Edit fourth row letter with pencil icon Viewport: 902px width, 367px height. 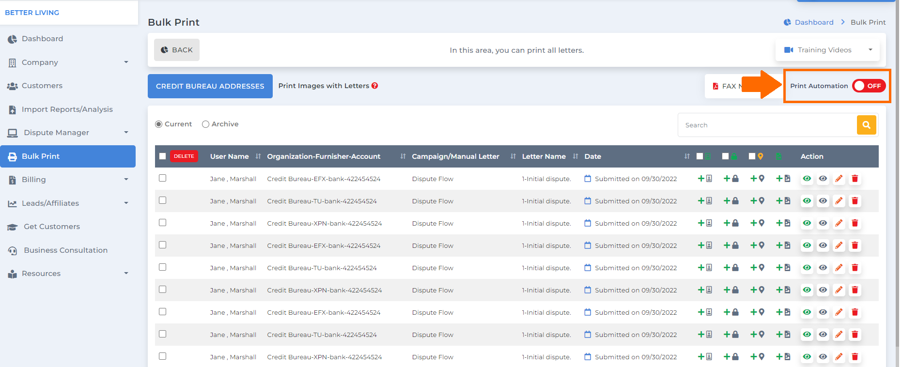point(839,245)
